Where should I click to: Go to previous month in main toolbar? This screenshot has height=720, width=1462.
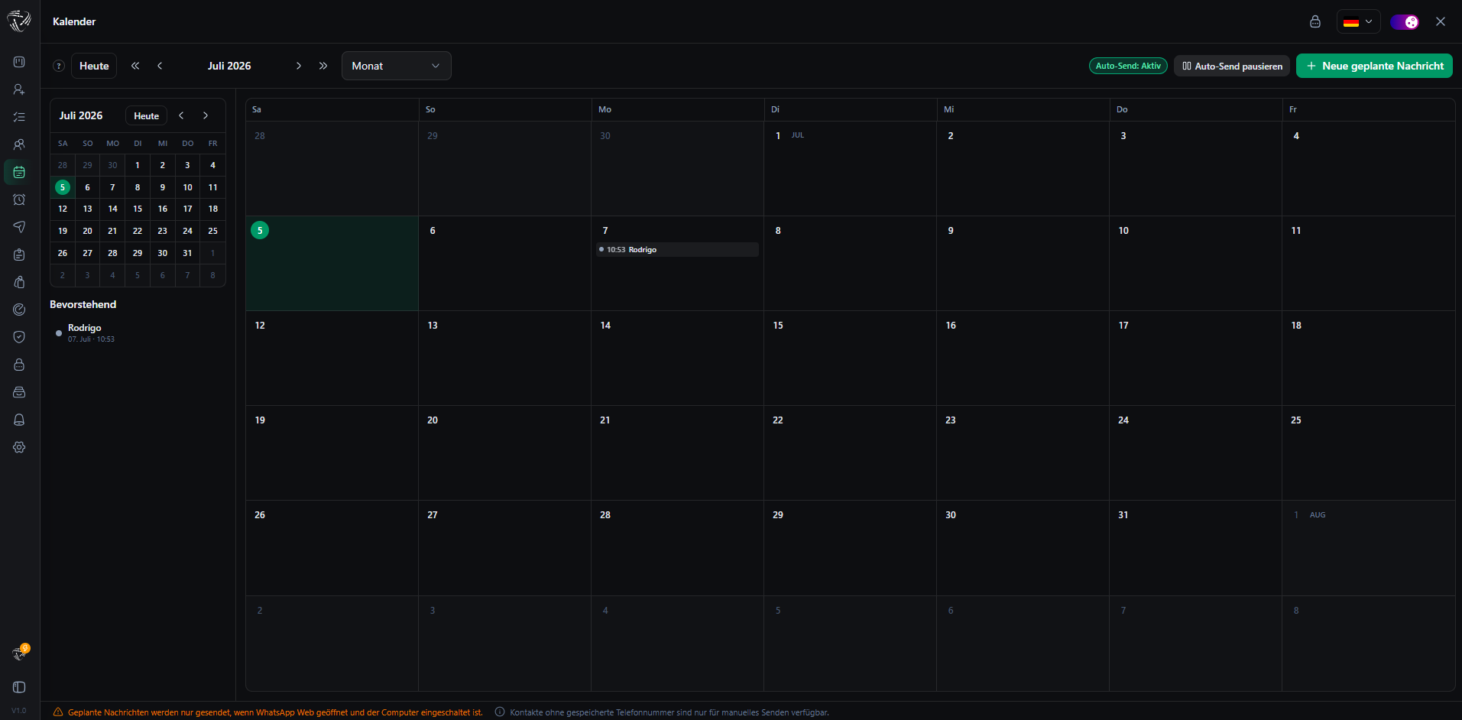point(160,66)
